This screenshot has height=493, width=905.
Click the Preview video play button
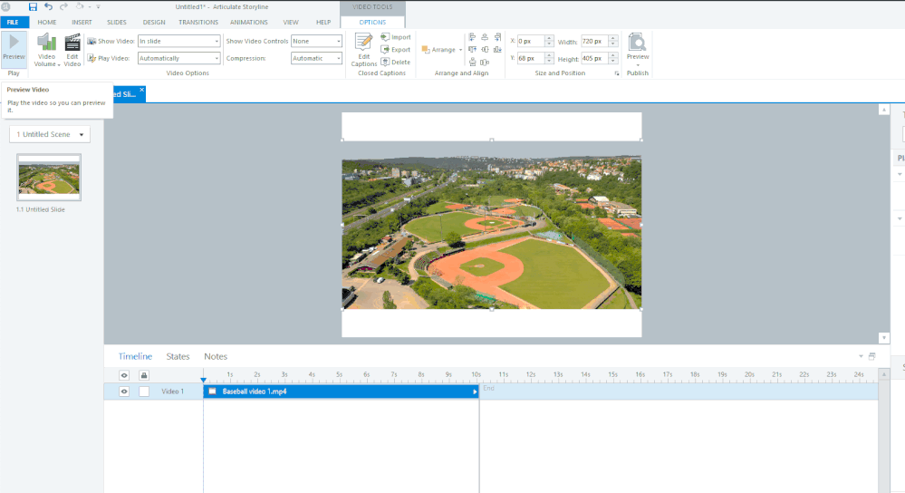coord(14,45)
